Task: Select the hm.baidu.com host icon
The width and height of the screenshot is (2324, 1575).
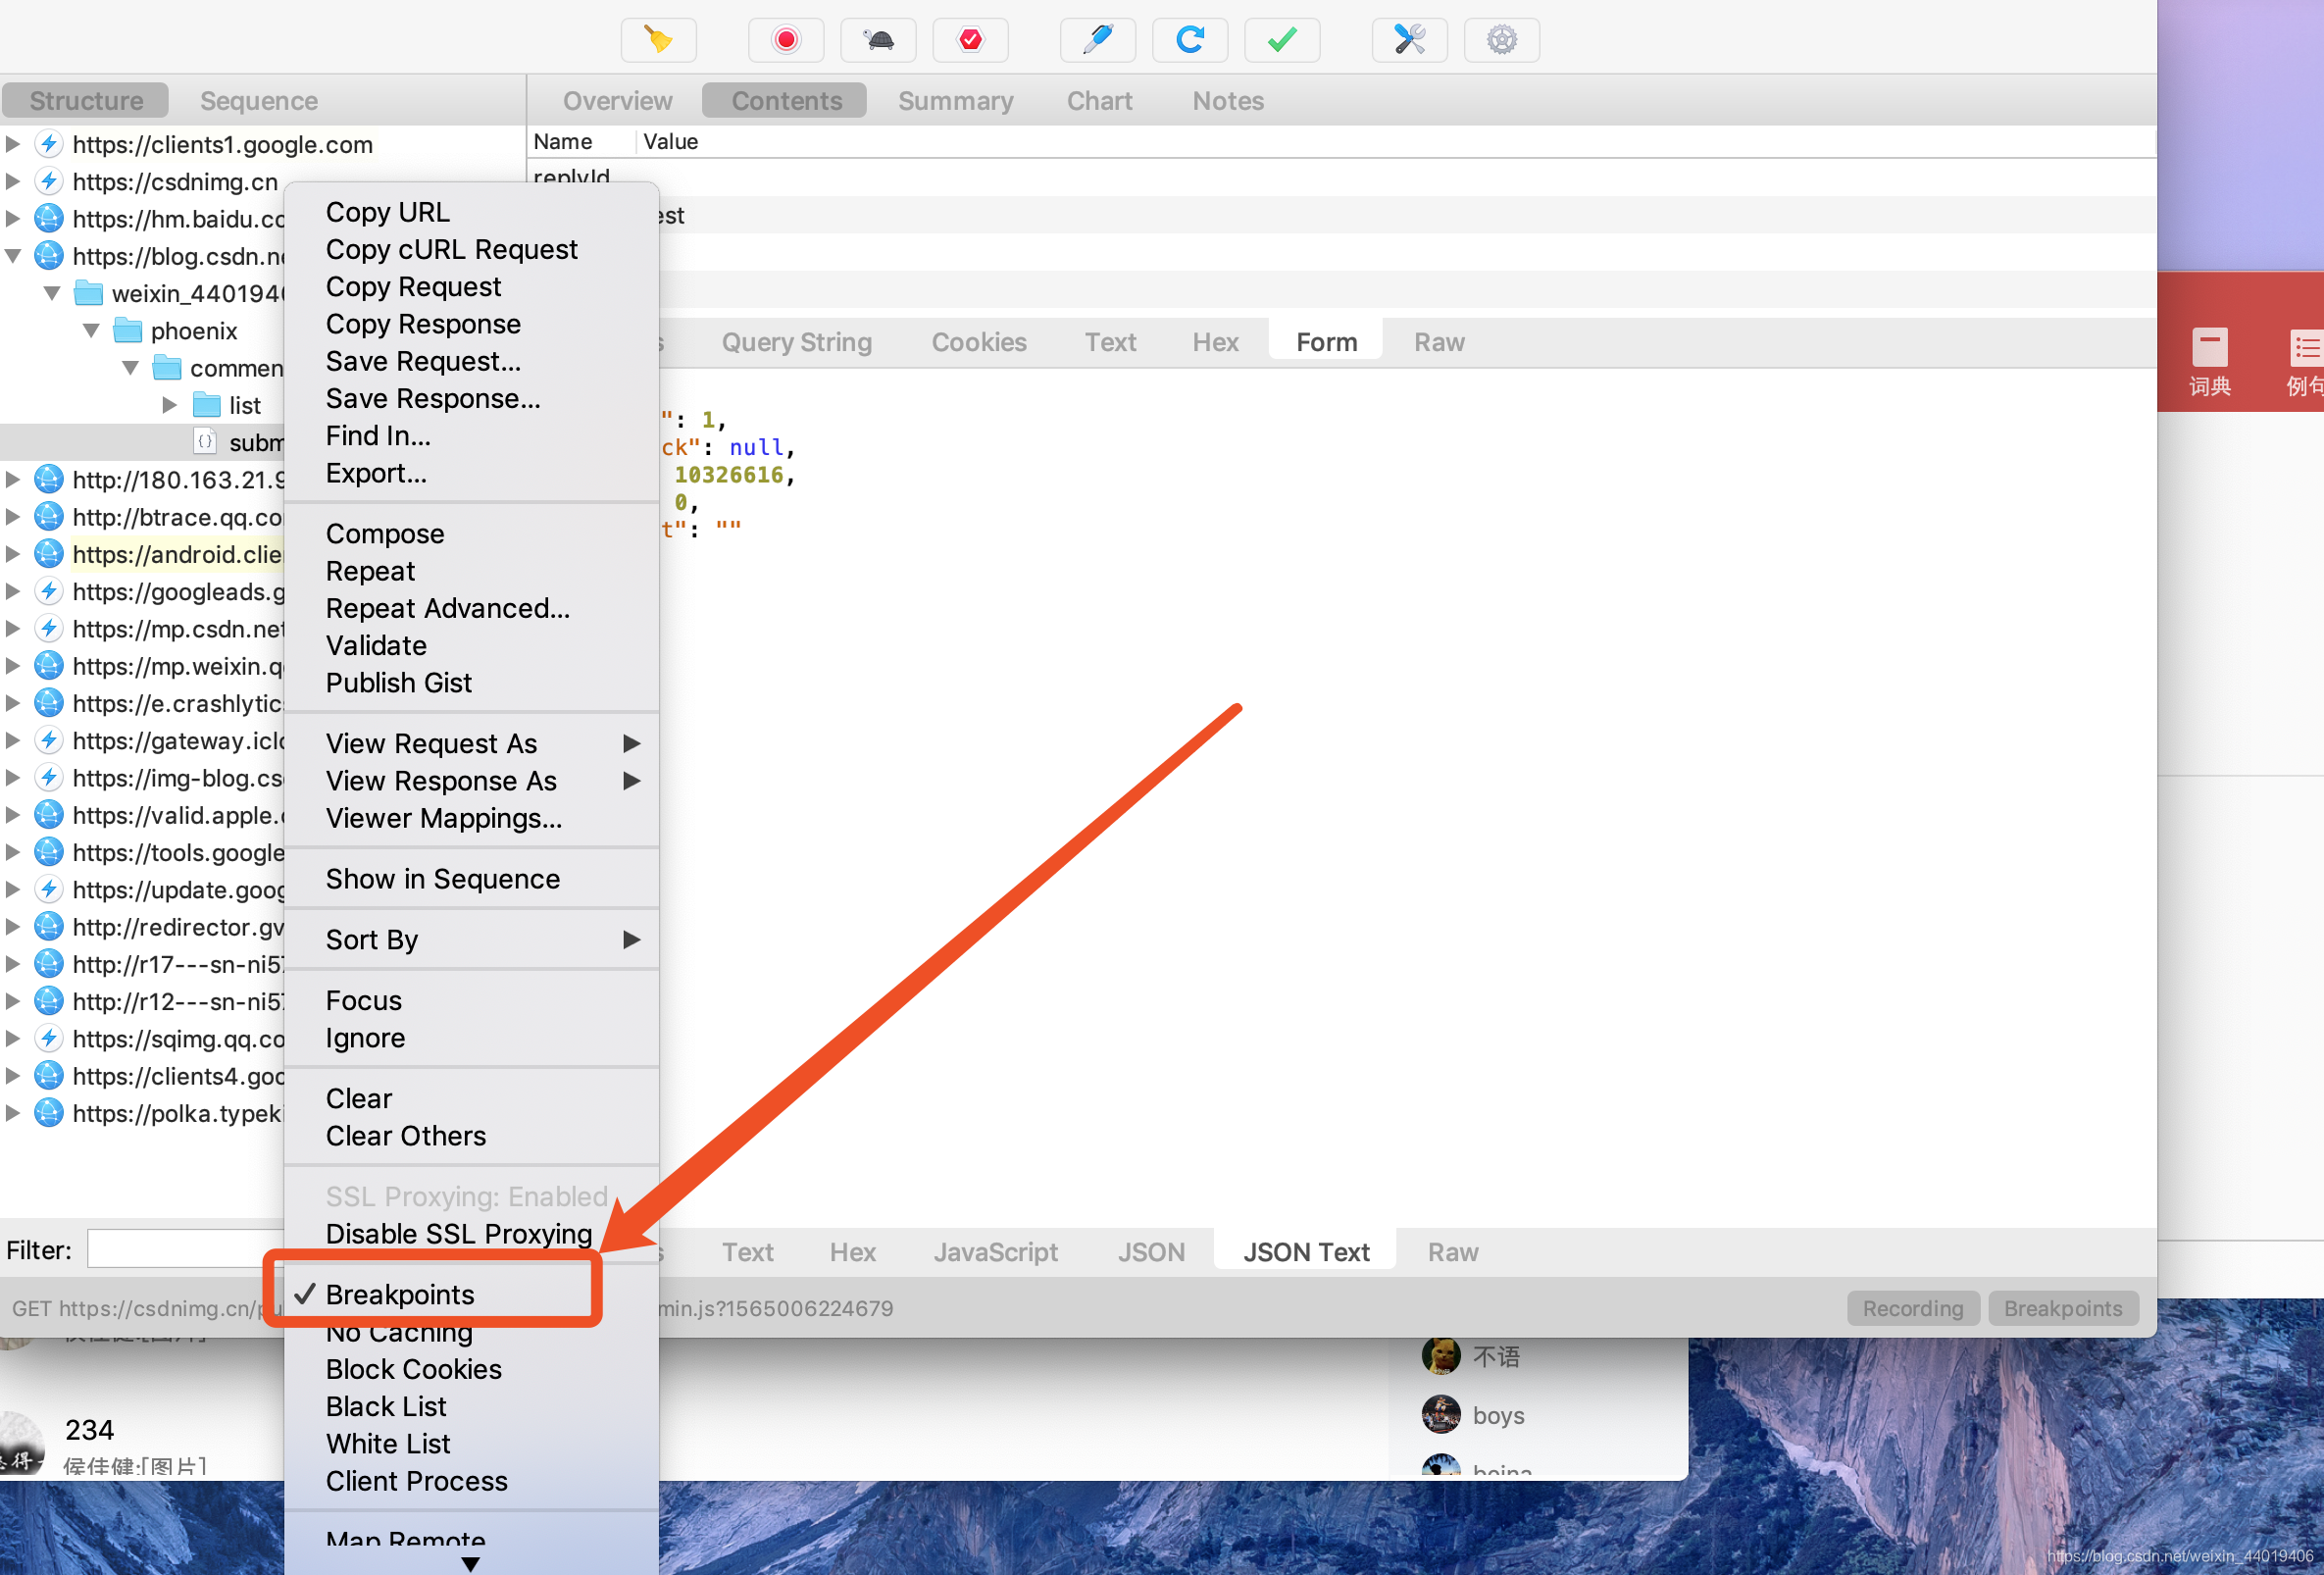Action: (x=49, y=218)
